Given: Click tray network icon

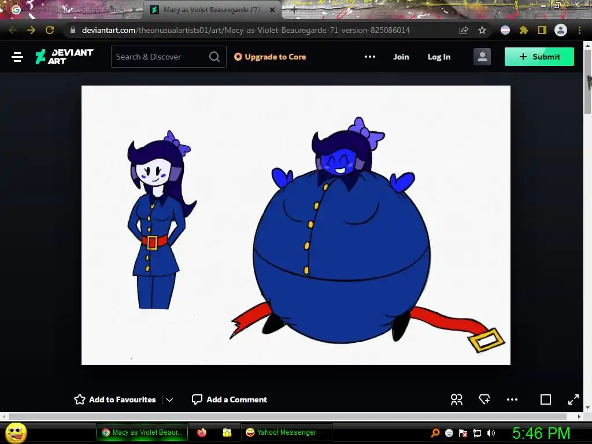Looking at the screenshot, I should (x=477, y=433).
